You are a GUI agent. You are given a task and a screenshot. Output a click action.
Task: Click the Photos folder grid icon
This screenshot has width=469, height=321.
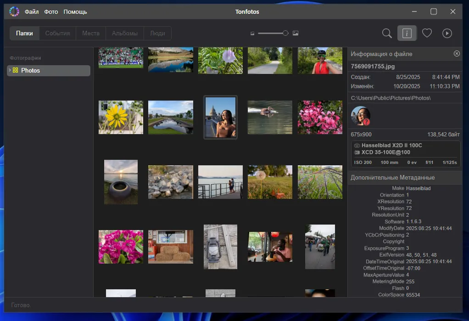tap(15, 70)
